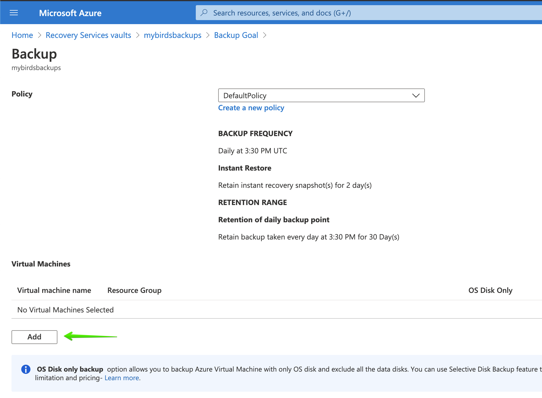
Task: Navigate to the Home breadcrumb
Action: pos(22,35)
